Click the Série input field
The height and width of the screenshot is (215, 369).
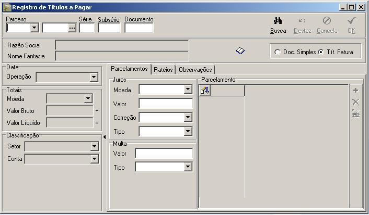[x=87, y=28]
